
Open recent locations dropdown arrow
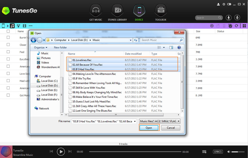44,40
